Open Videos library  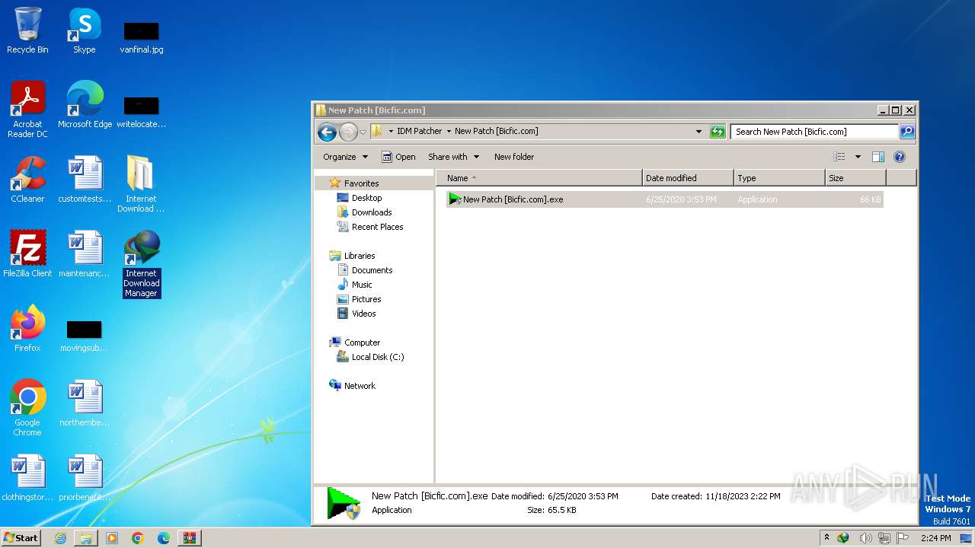pyautogui.click(x=363, y=314)
